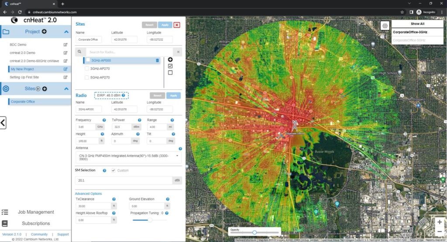Open Range help icon
Screen dimensions: 447x242
click(x=172, y=120)
